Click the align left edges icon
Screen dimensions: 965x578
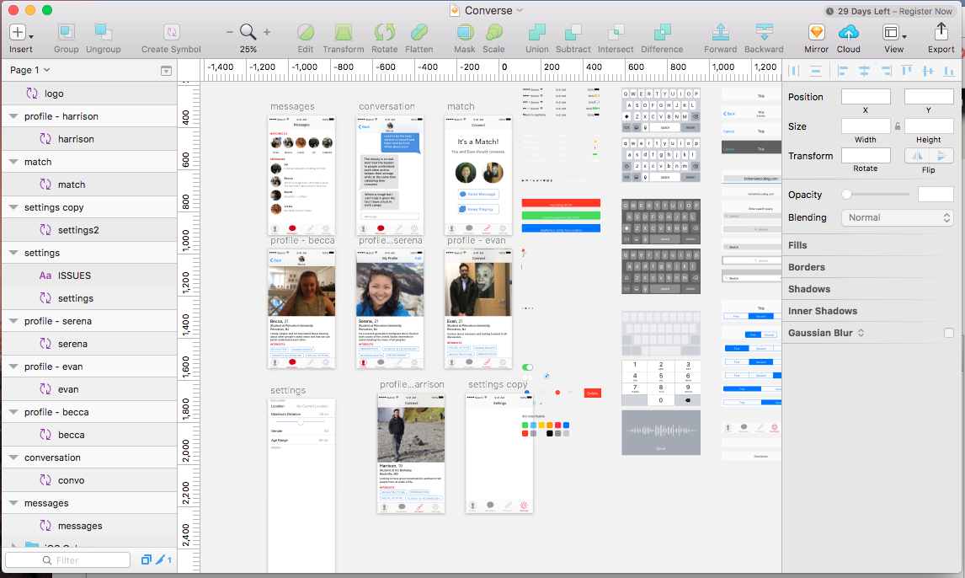pyautogui.click(x=843, y=72)
